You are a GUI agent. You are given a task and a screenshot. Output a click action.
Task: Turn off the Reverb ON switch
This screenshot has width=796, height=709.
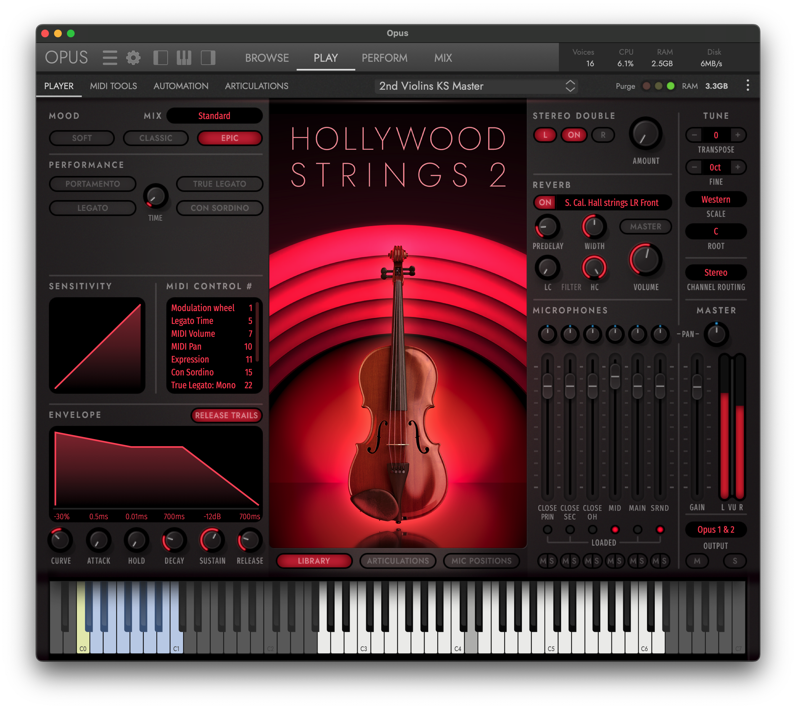tap(545, 202)
